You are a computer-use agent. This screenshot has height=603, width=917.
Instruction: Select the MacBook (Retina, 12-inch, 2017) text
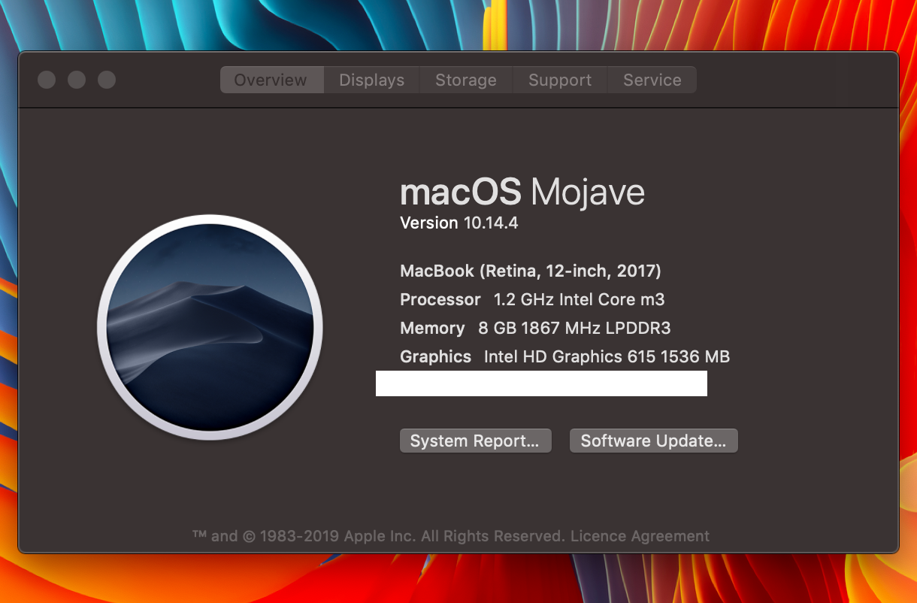pyautogui.click(x=531, y=271)
